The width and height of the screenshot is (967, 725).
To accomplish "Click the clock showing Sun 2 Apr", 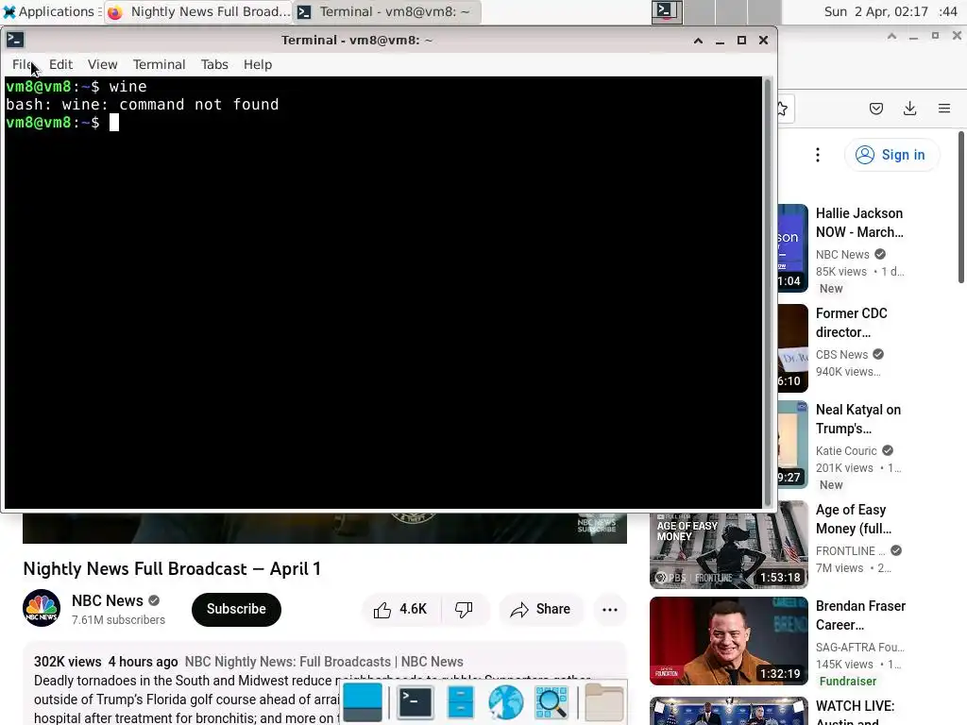I will pos(890,11).
